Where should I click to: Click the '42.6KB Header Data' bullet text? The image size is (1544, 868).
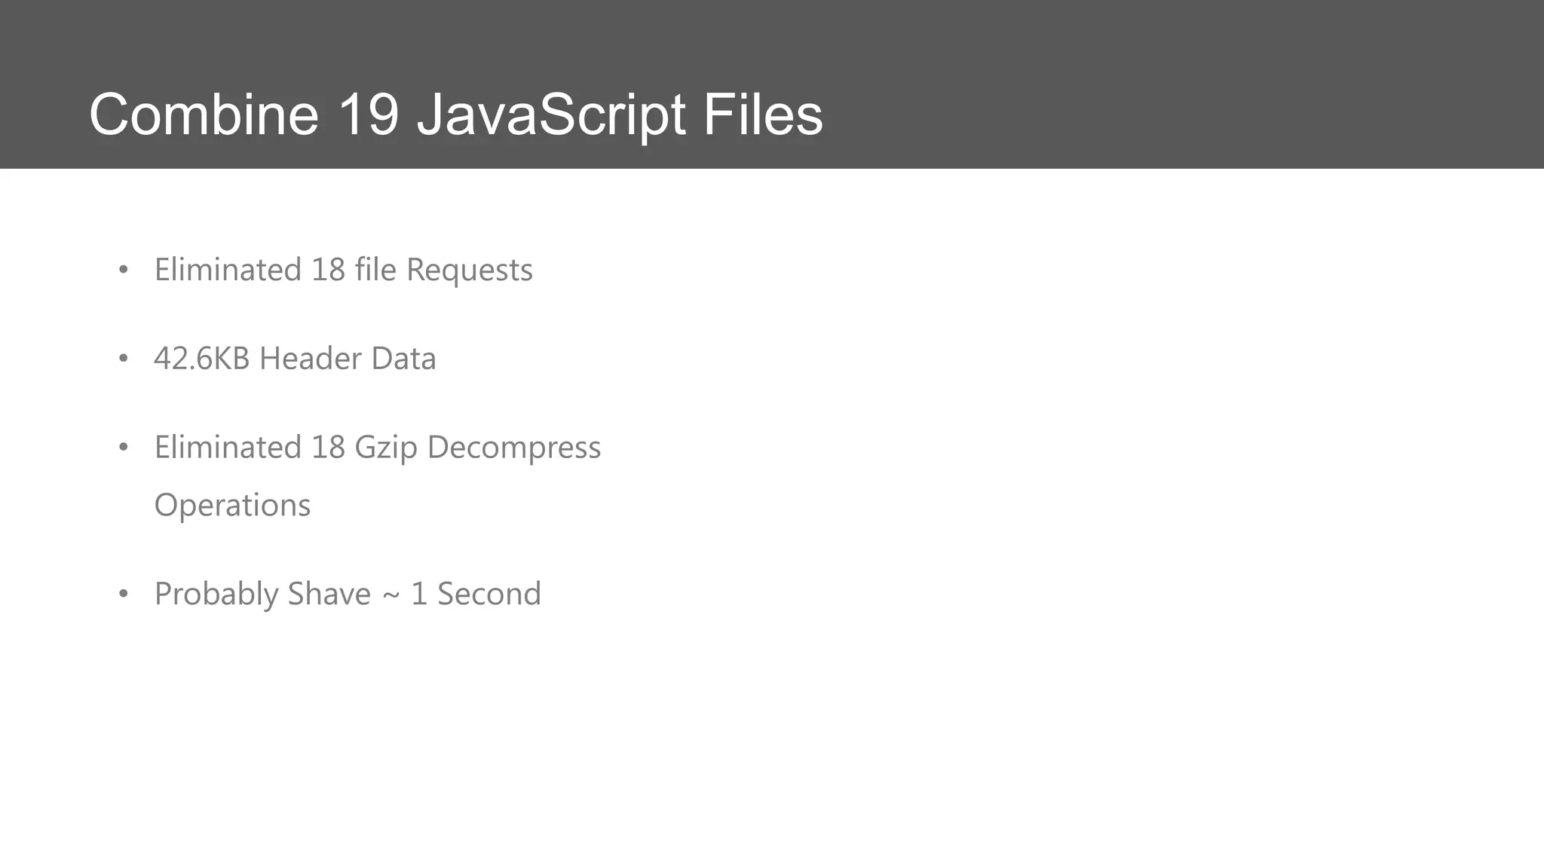click(x=295, y=359)
